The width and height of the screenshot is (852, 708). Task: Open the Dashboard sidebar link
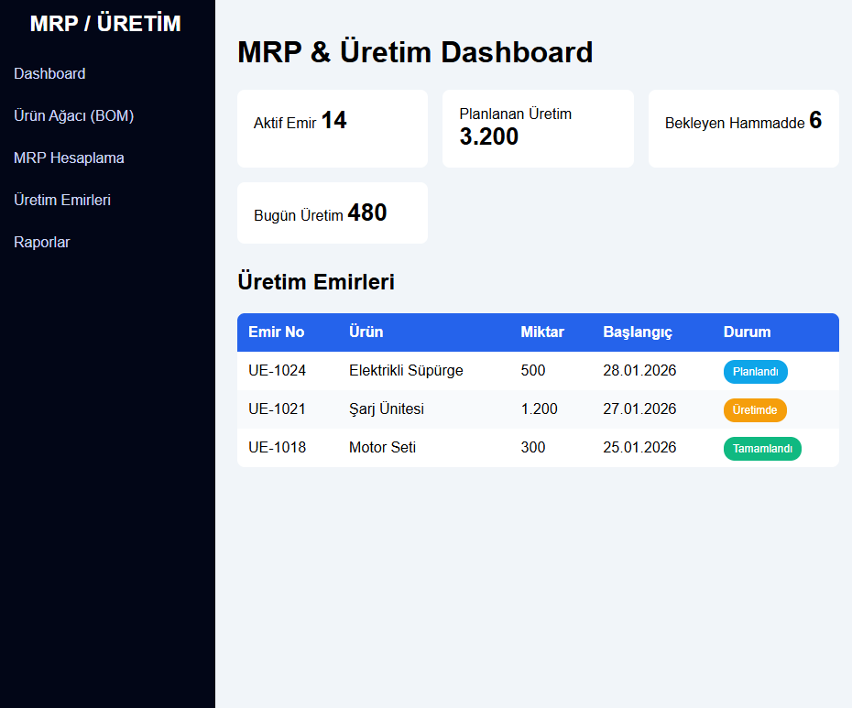coord(49,73)
